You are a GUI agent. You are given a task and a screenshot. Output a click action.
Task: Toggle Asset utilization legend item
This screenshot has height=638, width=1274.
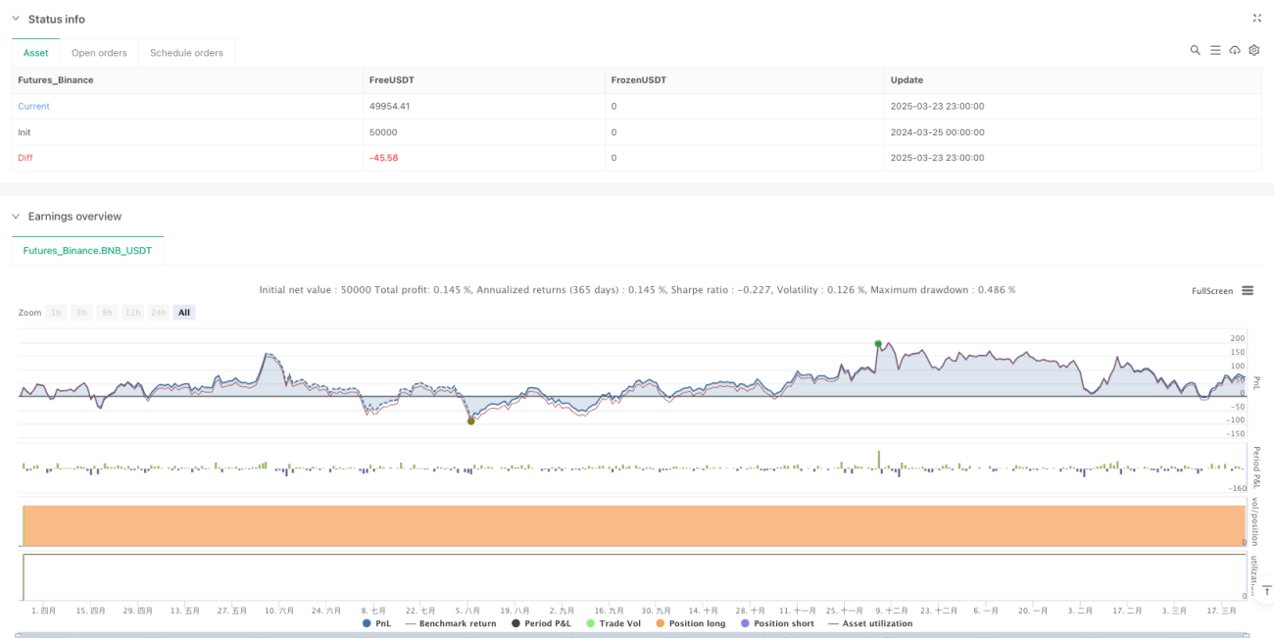click(x=870, y=623)
